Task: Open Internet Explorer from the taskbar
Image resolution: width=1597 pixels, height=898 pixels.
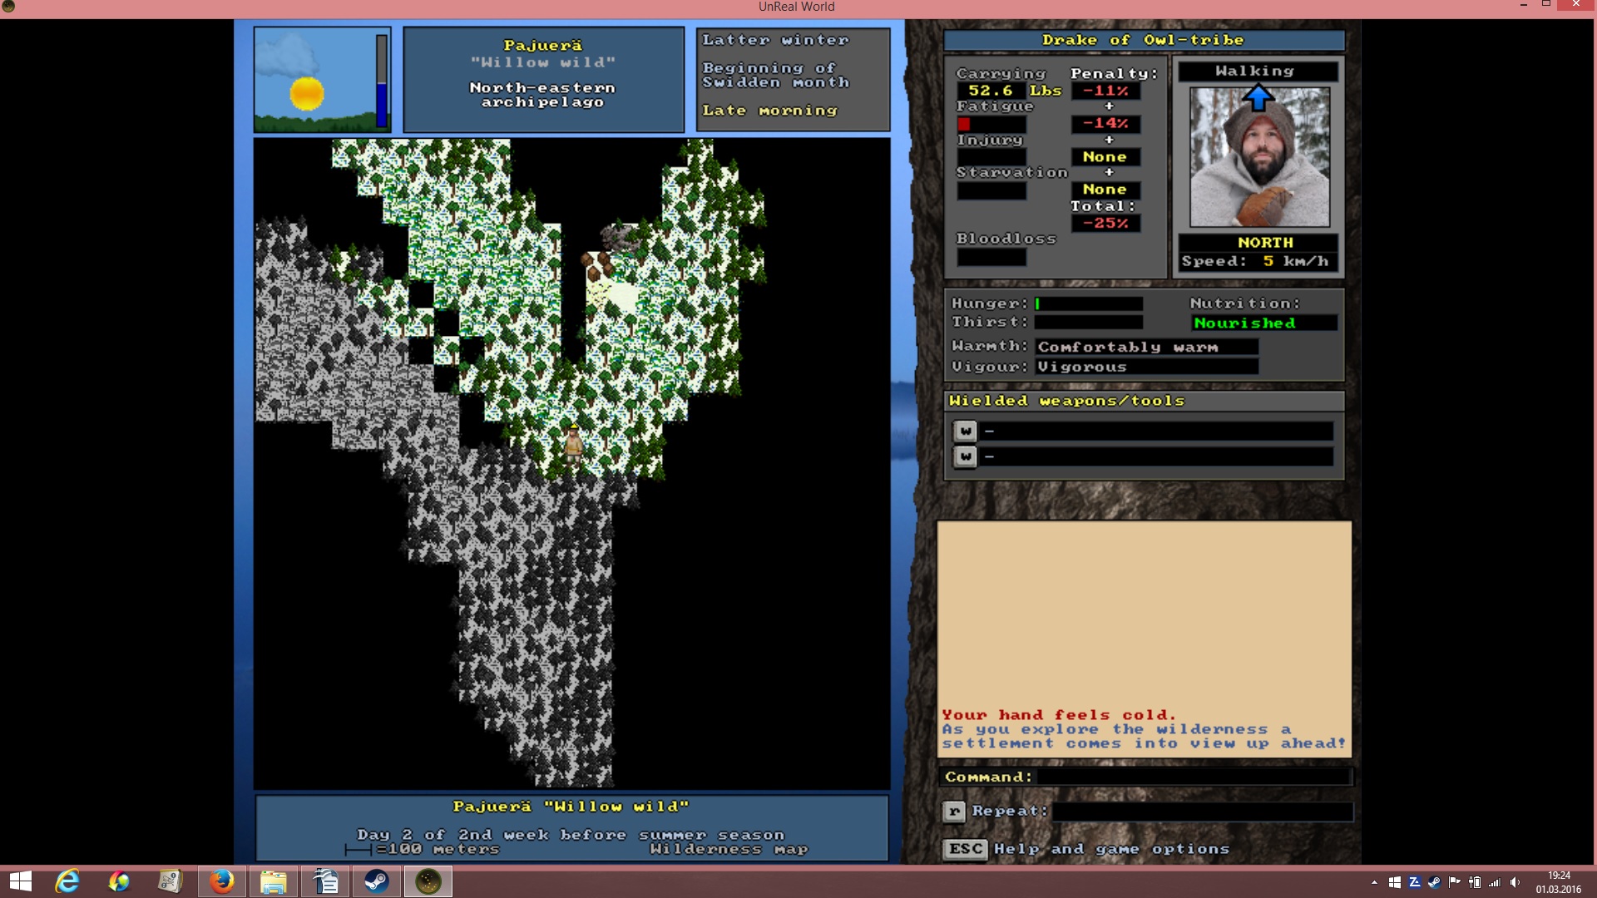Action: (67, 881)
